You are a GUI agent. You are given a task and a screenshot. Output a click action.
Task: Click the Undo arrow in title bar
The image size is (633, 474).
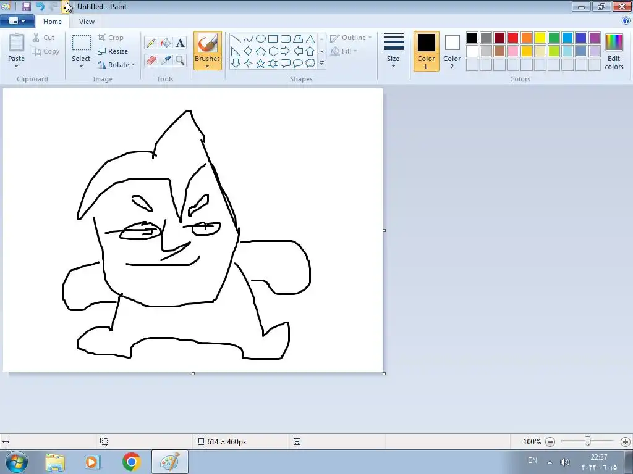click(x=40, y=6)
